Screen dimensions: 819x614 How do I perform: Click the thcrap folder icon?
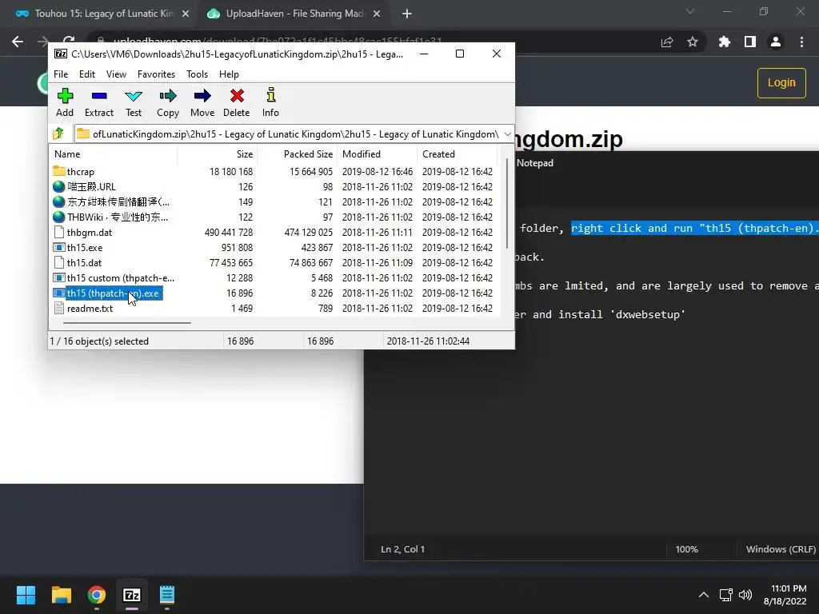(x=58, y=171)
